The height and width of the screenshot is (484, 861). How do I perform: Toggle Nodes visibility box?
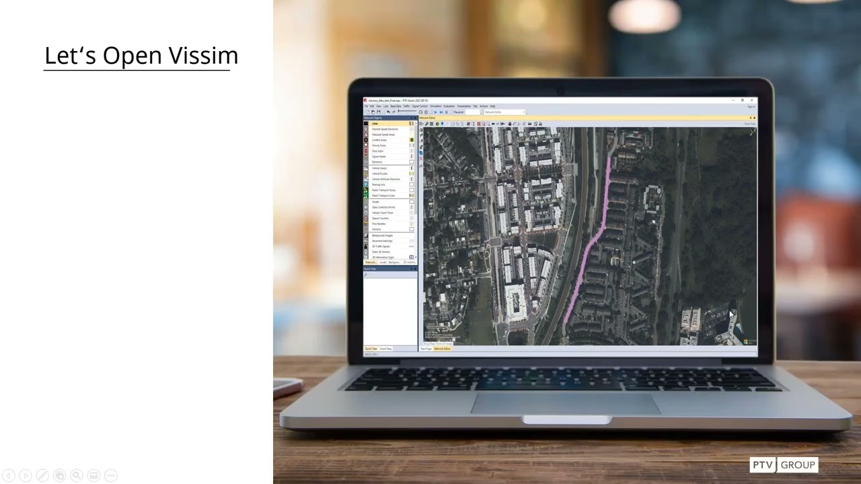412,202
